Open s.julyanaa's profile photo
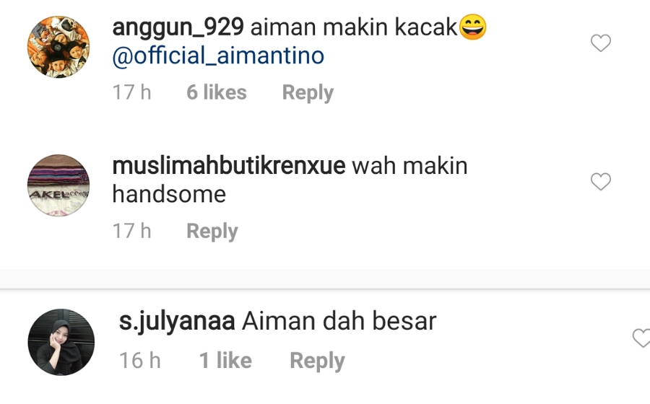The width and height of the screenshot is (650, 404). 61,342
